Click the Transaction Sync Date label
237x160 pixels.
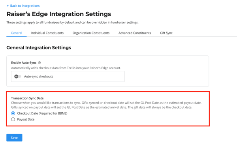(27, 98)
